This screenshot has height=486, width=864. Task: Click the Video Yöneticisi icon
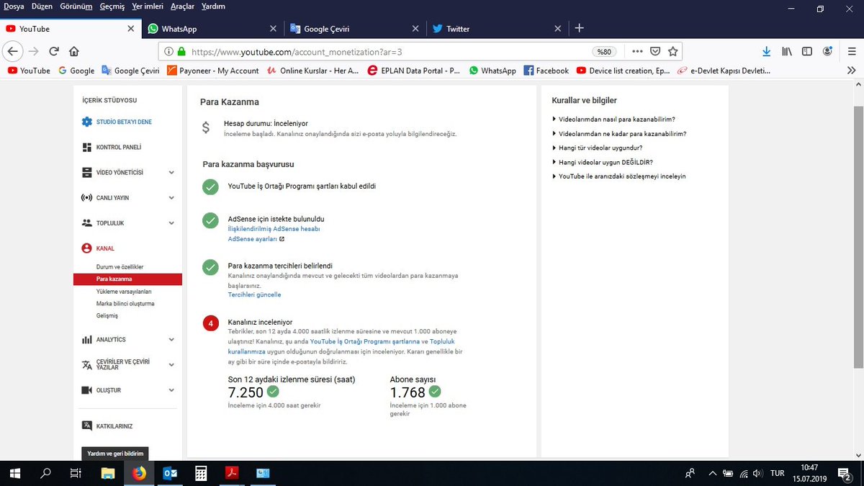click(86, 172)
